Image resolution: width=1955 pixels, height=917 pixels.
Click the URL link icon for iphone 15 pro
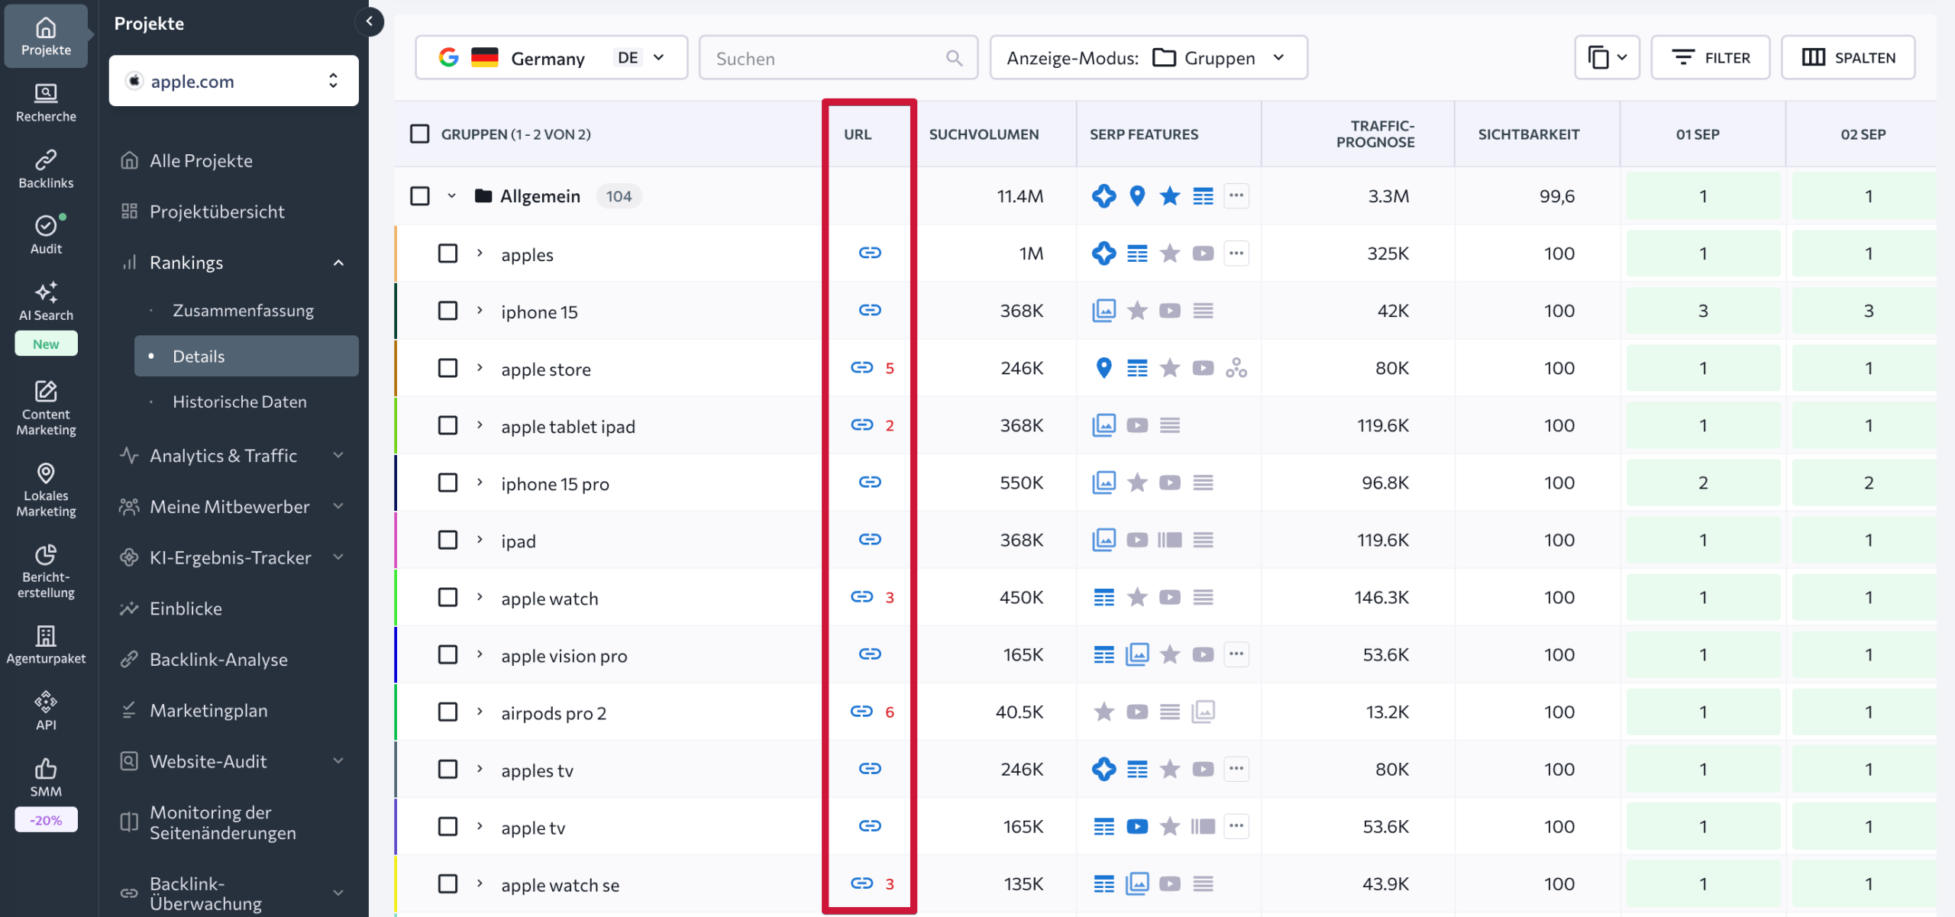[870, 482]
